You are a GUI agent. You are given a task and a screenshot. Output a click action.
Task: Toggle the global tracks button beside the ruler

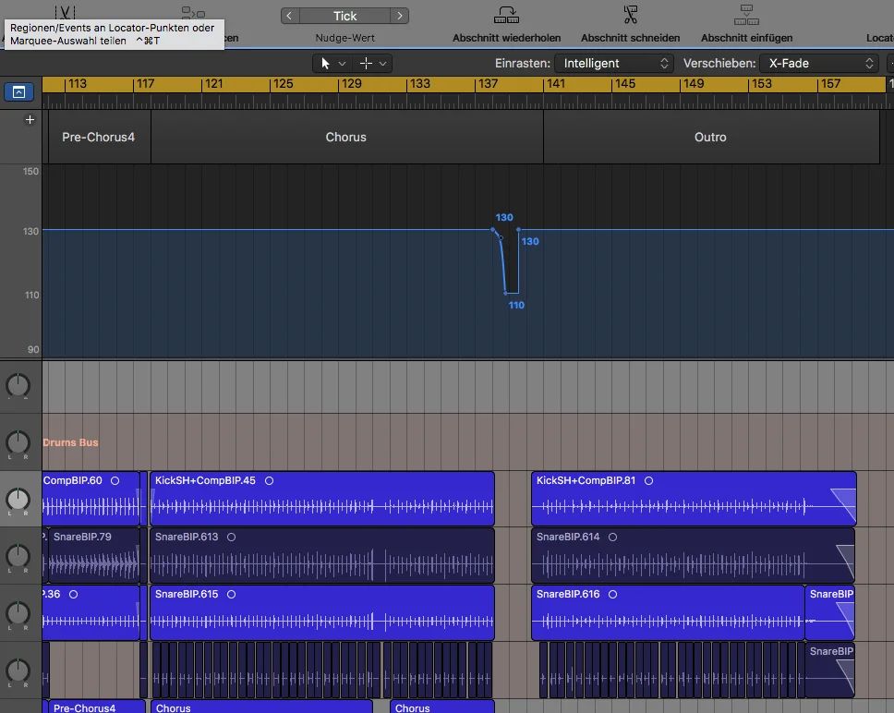click(18, 91)
